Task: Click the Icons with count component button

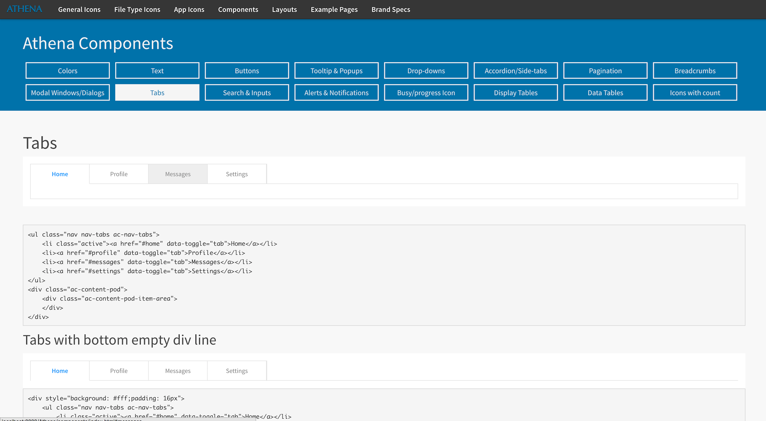Action: tap(695, 92)
